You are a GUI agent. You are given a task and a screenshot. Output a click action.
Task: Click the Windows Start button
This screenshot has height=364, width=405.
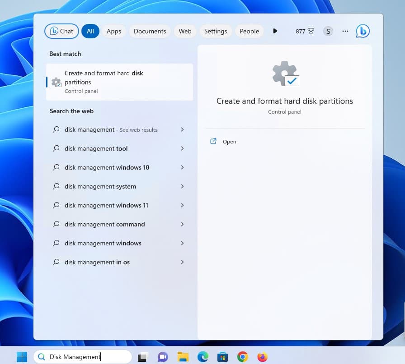pos(22,357)
